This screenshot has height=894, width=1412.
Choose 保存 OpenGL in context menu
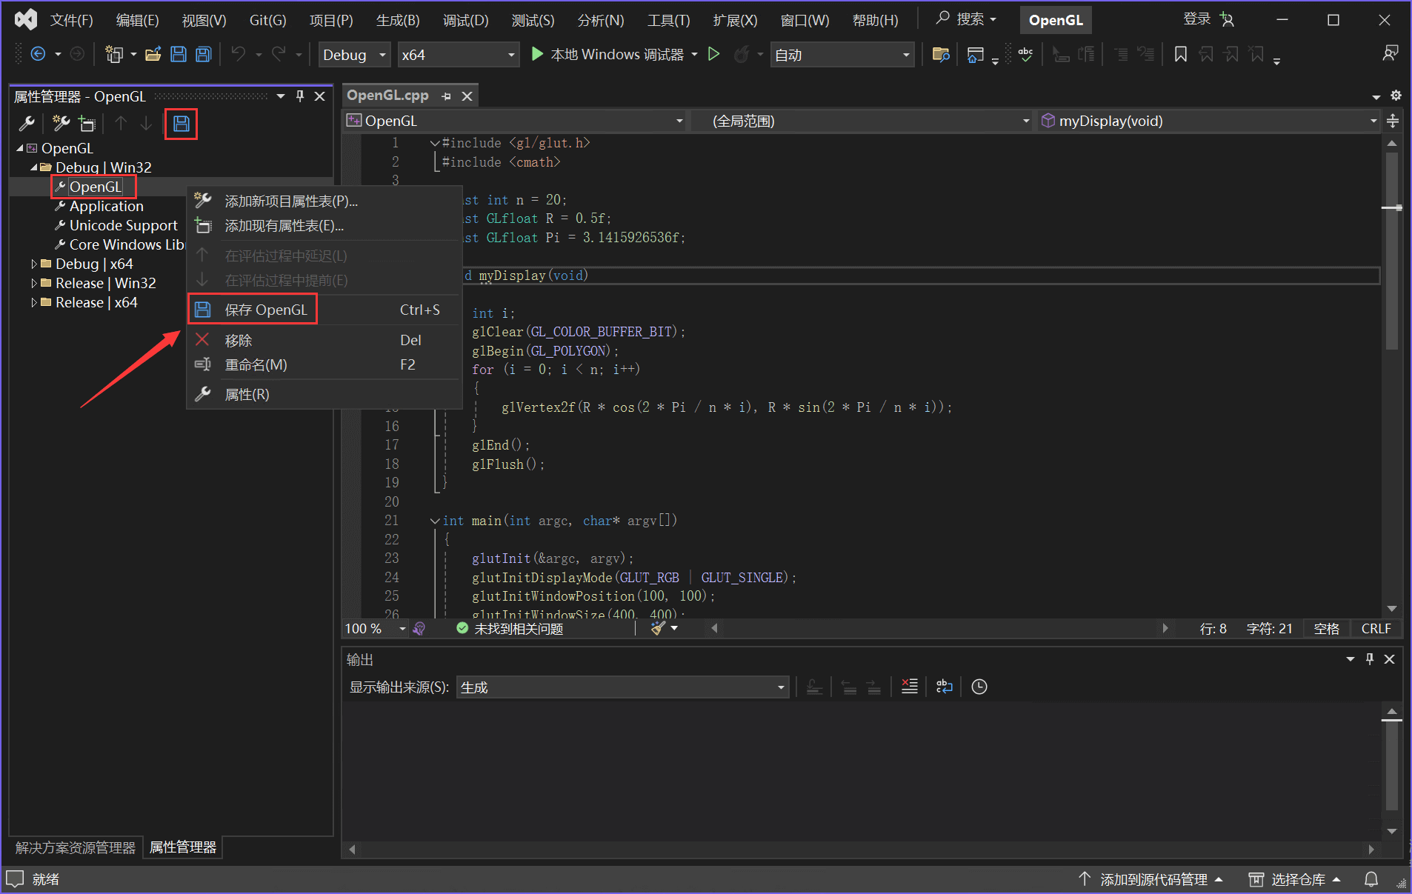coord(324,310)
